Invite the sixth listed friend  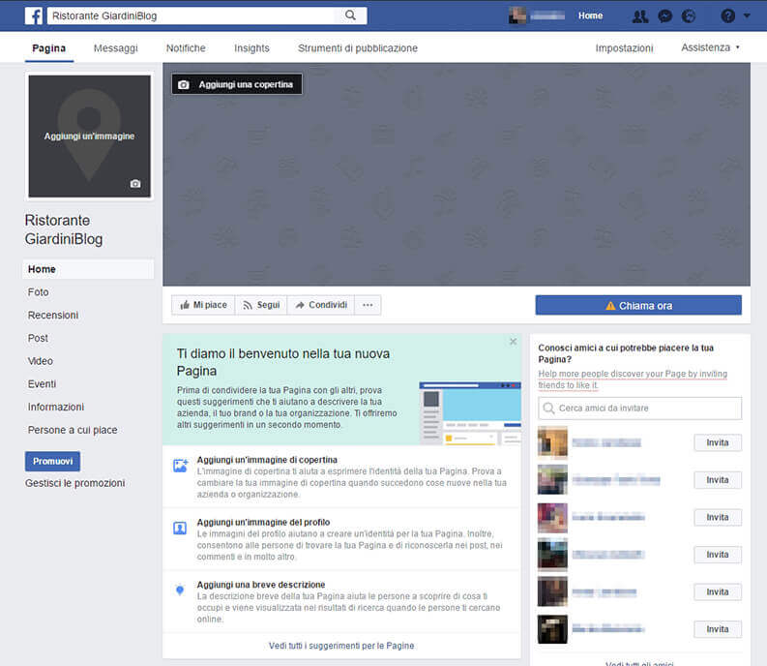pyautogui.click(x=718, y=629)
